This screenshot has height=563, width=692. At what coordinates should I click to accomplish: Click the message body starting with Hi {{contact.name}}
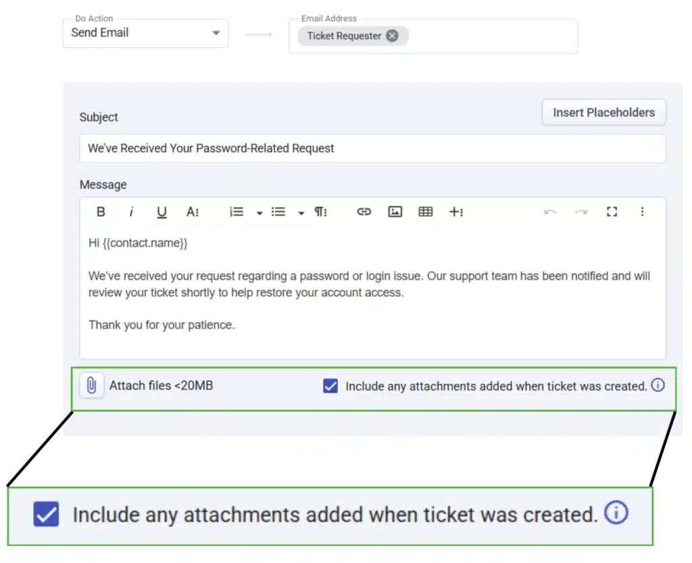pyautogui.click(x=372, y=284)
